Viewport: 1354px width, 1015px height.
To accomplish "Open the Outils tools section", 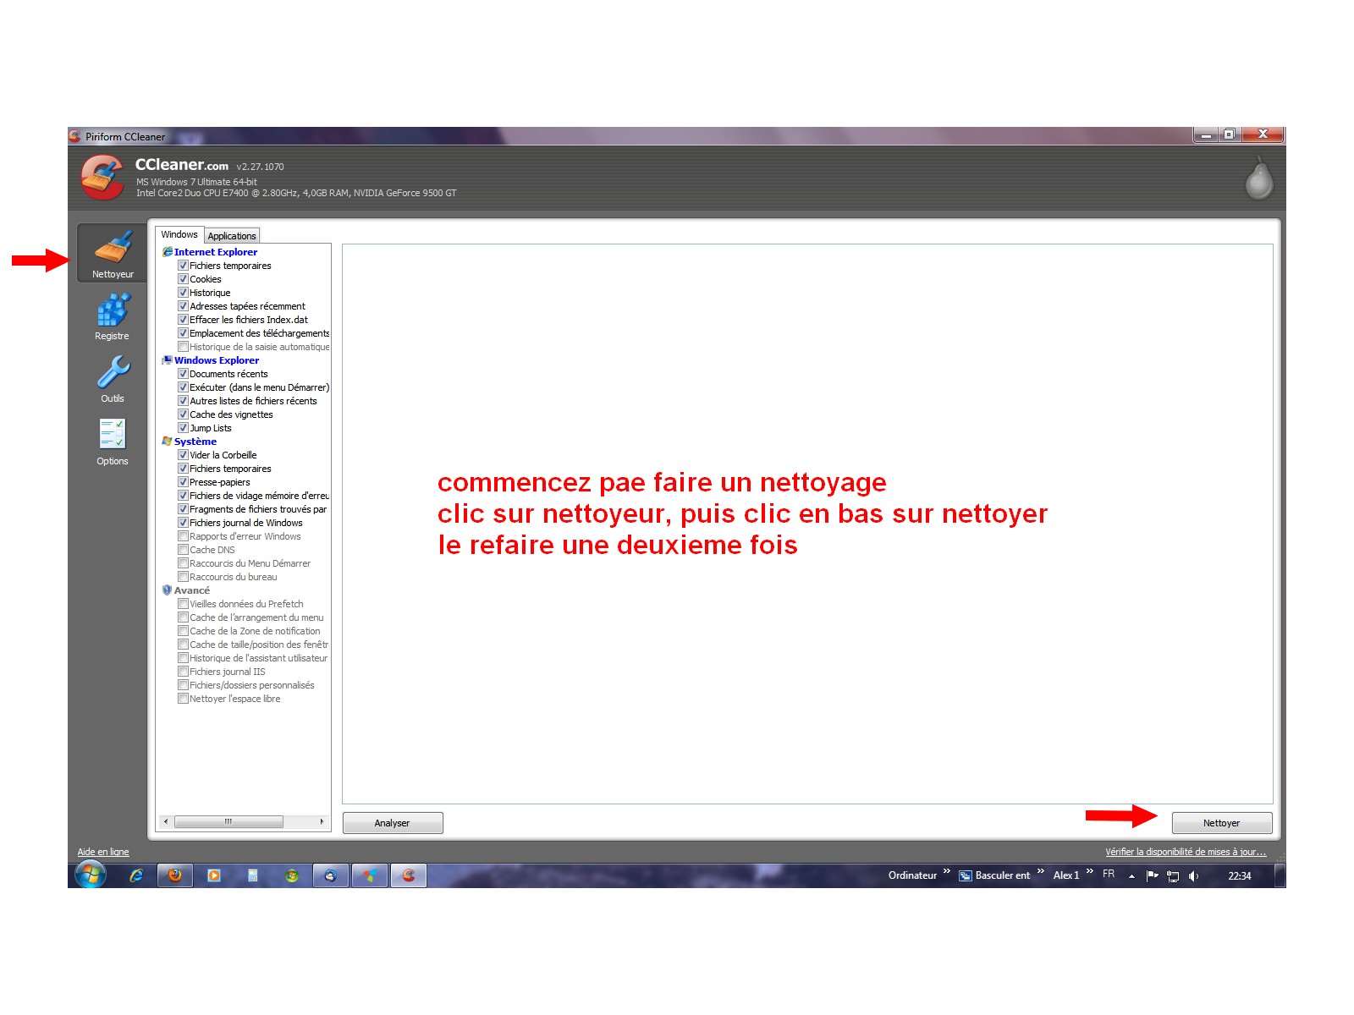I will coord(112,378).
